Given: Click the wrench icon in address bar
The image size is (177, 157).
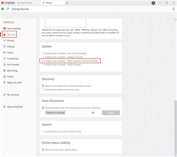Looking at the screenshot, I should 8,9.
